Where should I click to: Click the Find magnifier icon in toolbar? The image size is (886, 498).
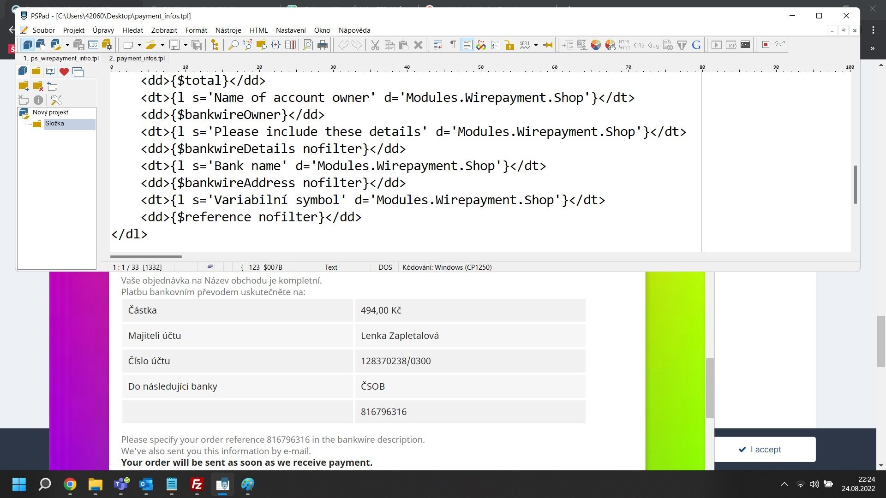[x=233, y=45]
